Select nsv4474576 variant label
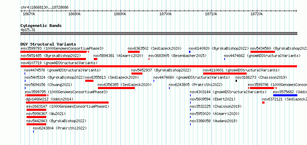307x145 pixels. [62, 70]
